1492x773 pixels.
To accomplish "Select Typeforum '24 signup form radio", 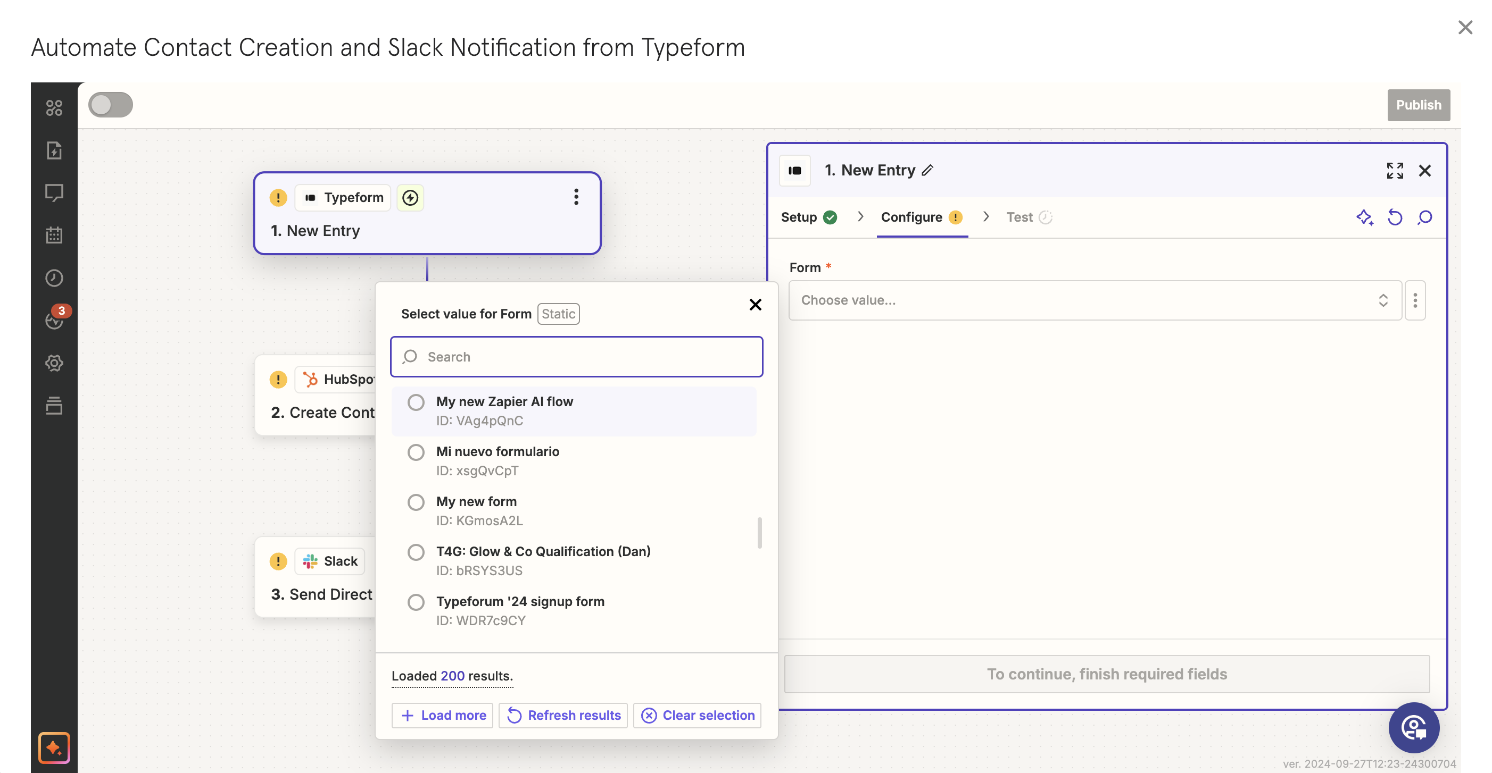I will click(x=416, y=602).
